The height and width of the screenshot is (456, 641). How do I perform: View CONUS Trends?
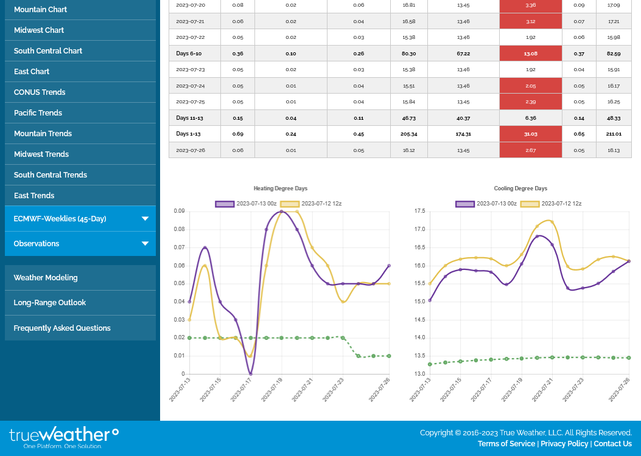click(x=40, y=92)
